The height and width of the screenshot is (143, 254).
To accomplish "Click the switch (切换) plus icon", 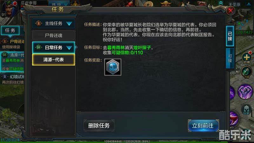I will (247, 58).
